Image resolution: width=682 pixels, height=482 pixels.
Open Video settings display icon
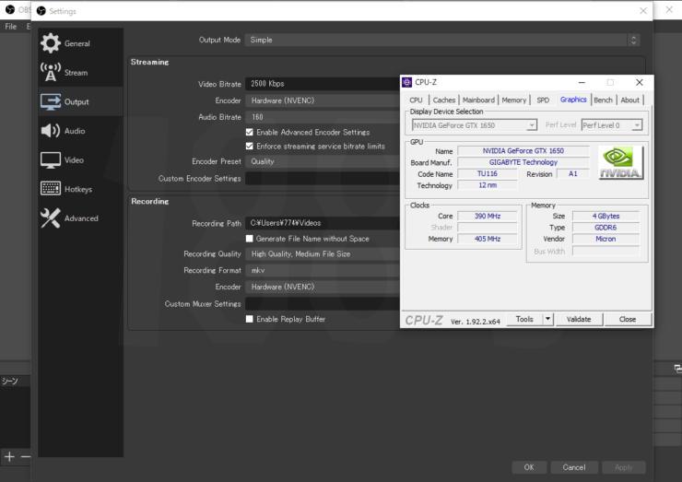pos(51,159)
